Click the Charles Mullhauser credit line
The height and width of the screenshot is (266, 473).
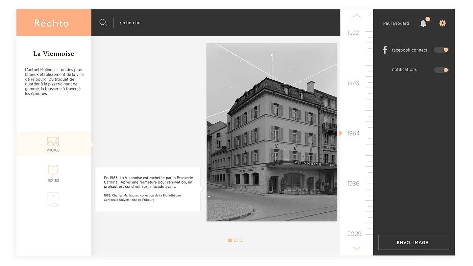tap(142, 197)
